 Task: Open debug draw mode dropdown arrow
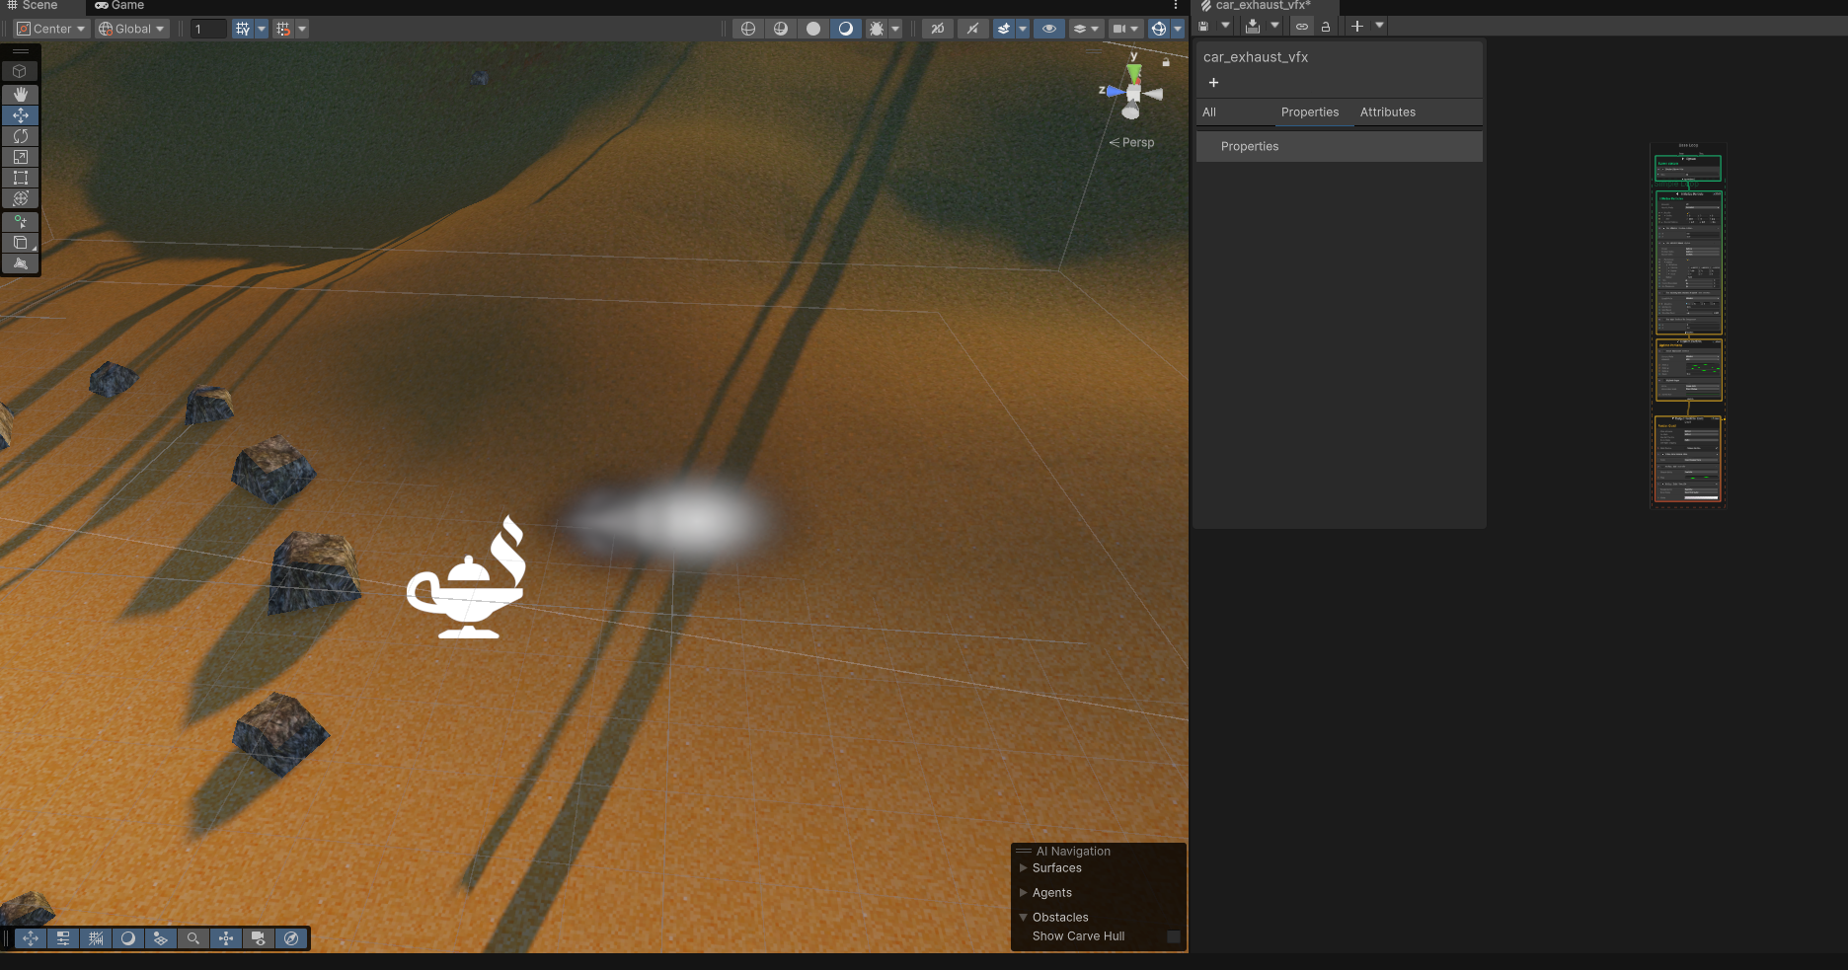pos(895,29)
